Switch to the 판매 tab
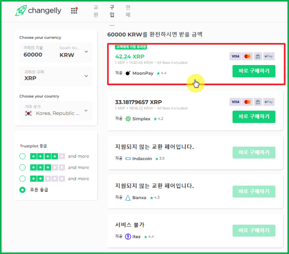This screenshot has height=254, width=289. tap(128, 11)
